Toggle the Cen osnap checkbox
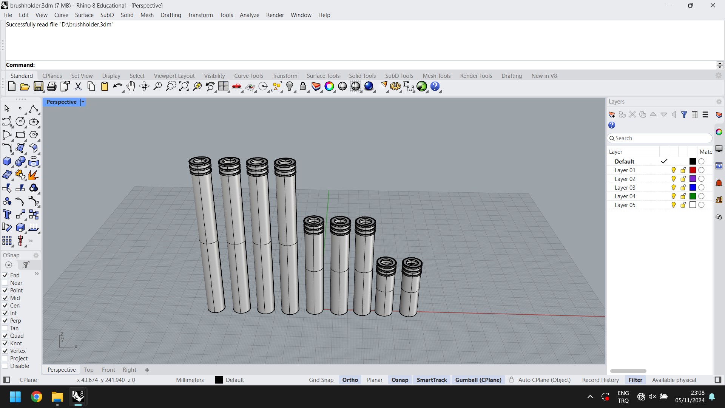 click(x=5, y=306)
